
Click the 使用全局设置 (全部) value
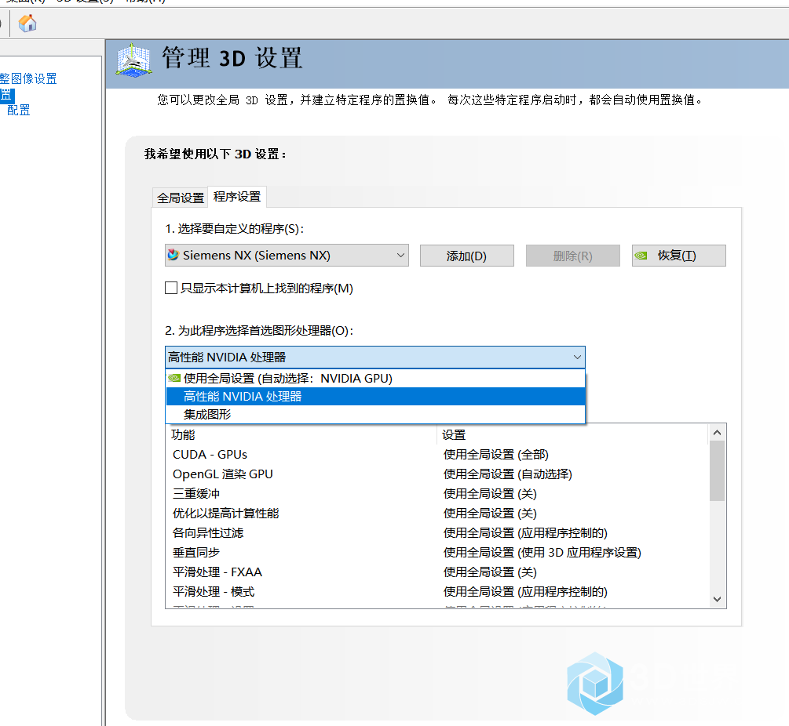coord(495,455)
